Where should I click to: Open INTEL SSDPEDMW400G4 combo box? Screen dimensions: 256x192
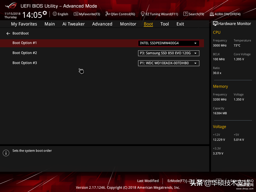[169, 43]
